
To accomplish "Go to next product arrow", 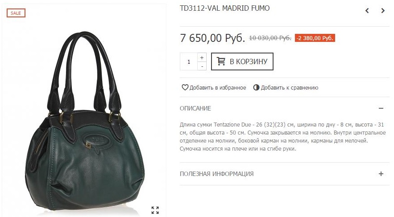I will [383, 11].
